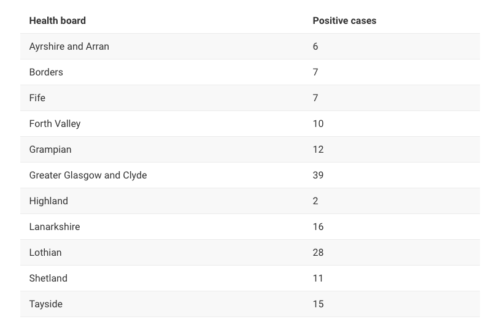Select the value 2 for Highland
Screen dimensions: 491x330
click(x=315, y=201)
